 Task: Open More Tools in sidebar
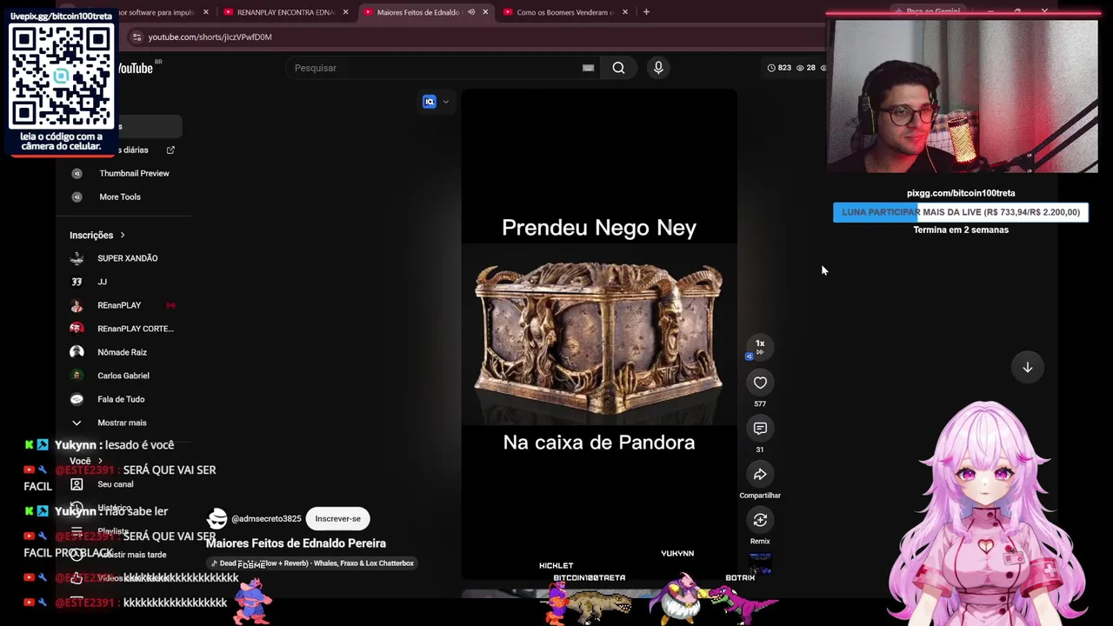pos(120,196)
